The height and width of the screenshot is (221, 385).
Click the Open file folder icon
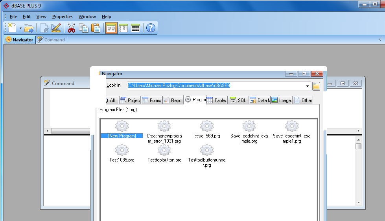(29, 28)
